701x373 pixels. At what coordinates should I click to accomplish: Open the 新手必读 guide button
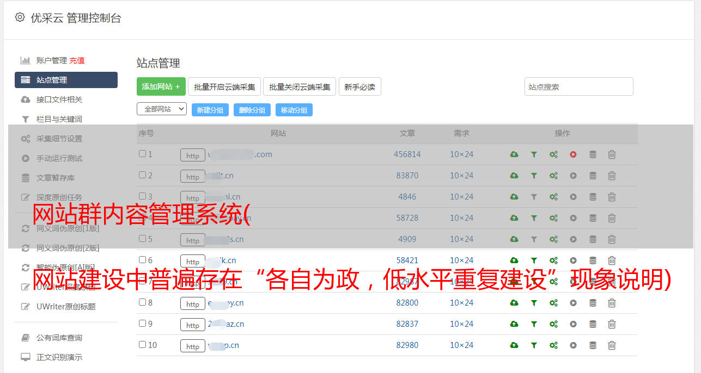(359, 86)
